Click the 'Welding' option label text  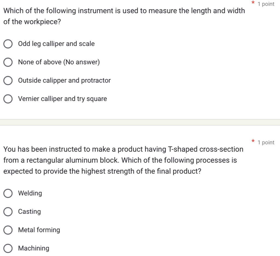(x=30, y=194)
